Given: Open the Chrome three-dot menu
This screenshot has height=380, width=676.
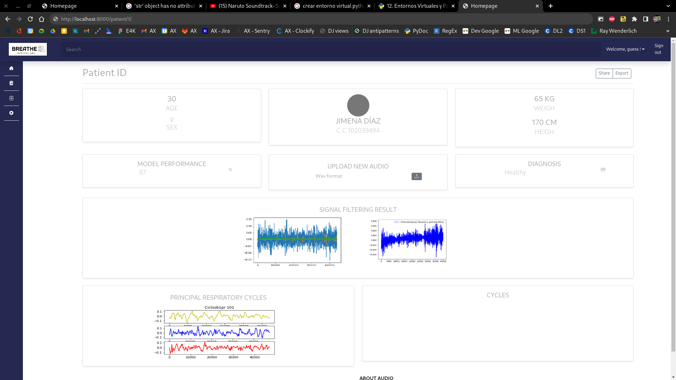Looking at the screenshot, I should [x=669, y=19].
